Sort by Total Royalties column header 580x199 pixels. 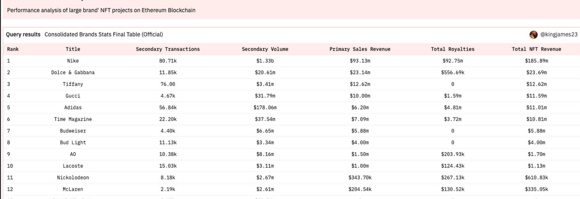tap(452, 49)
